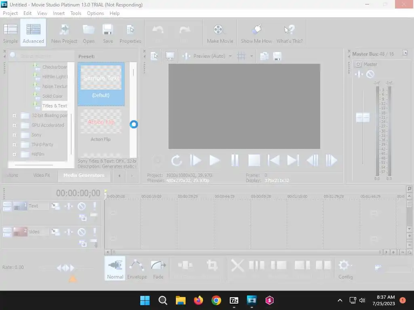Create a New Project
This screenshot has height=310, width=414.
point(64,33)
